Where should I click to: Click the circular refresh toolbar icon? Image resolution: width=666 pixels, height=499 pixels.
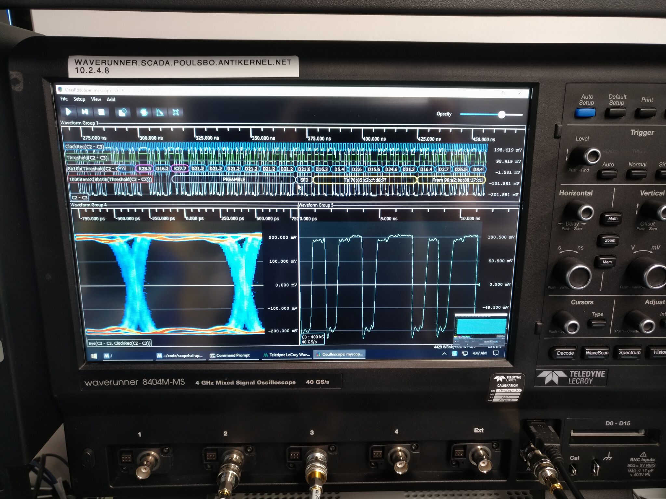tap(144, 112)
